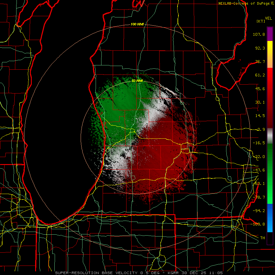Click the 0.5 DEG elevation angle in the caption
The image size is (275, 275).
[151, 273]
